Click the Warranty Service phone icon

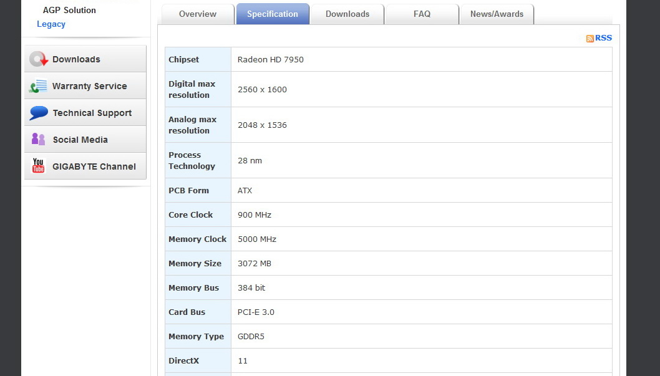[x=38, y=86]
